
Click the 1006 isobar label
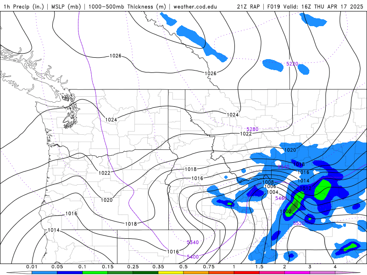(x=270, y=187)
